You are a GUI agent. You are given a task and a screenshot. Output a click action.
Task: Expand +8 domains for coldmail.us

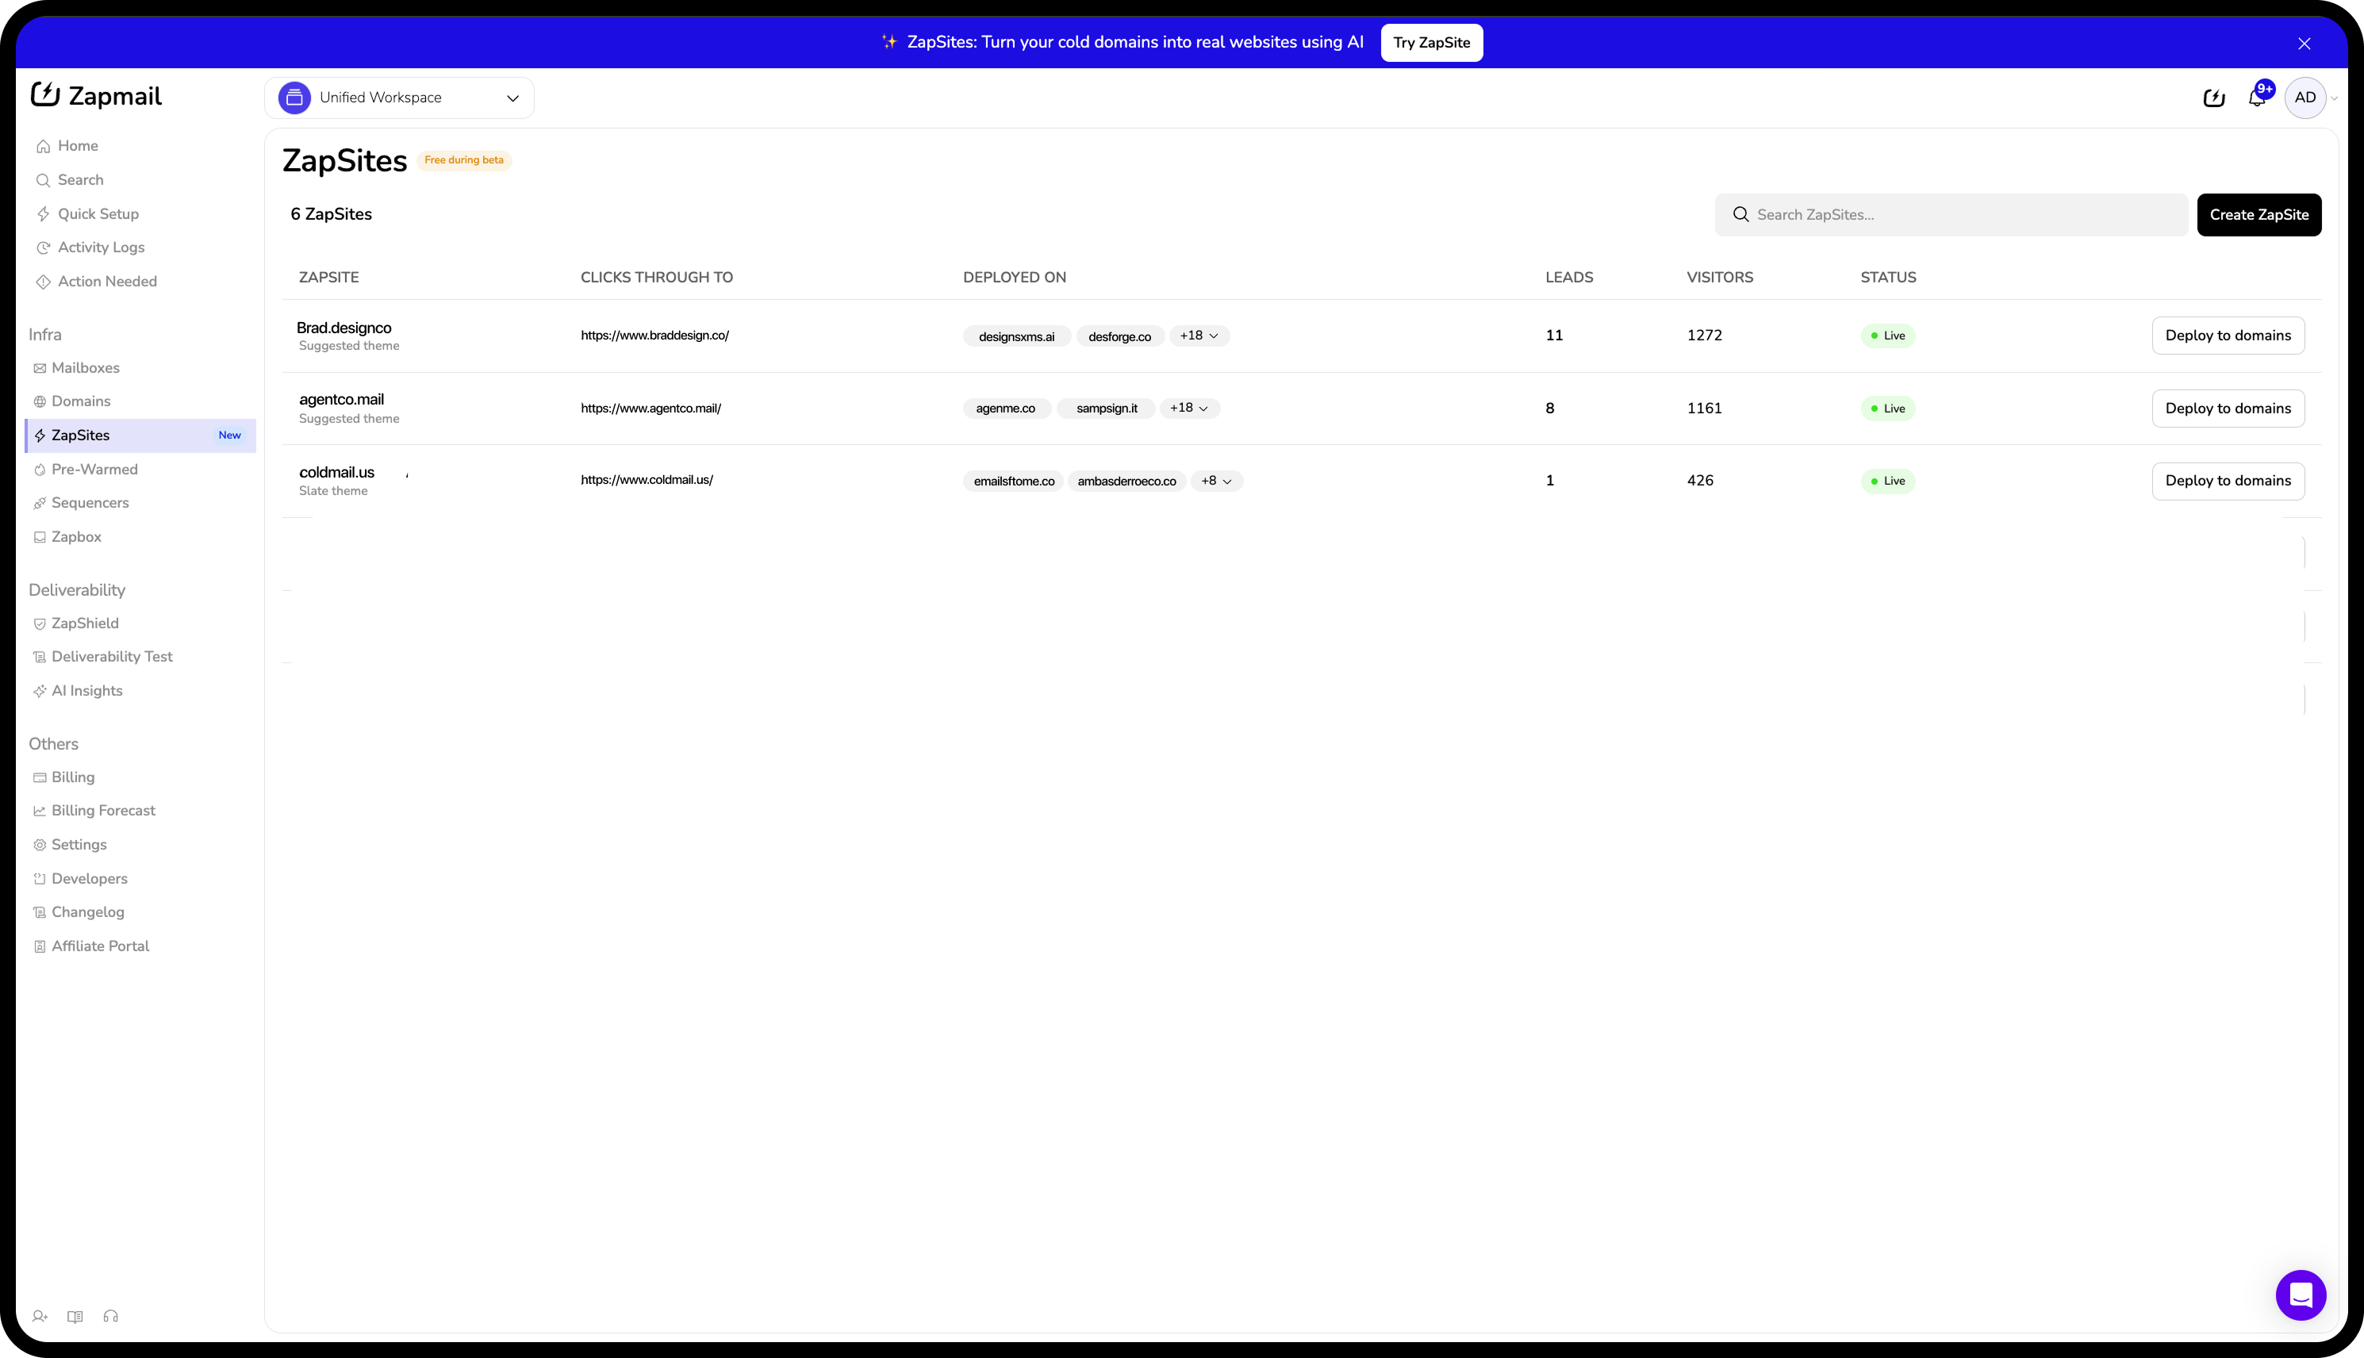pyautogui.click(x=1217, y=481)
